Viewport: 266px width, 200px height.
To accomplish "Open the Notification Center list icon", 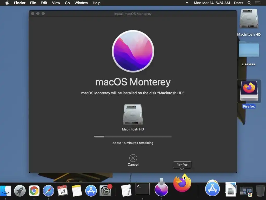I will coord(258,3).
